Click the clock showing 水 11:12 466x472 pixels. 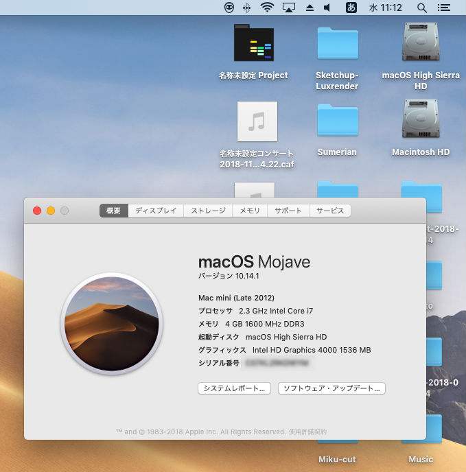386,8
